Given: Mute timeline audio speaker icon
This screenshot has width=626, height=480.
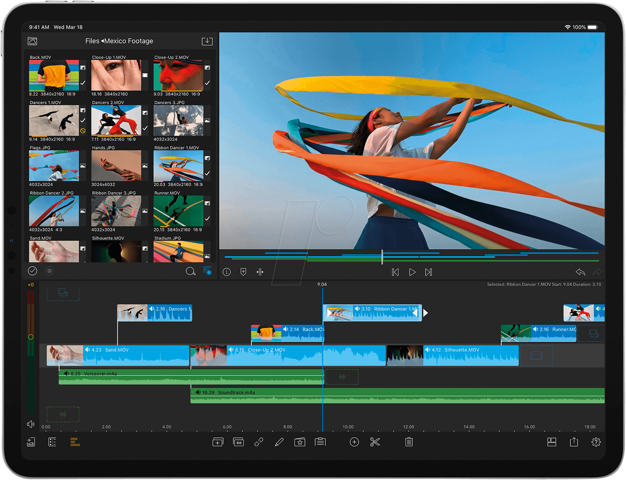Looking at the screenshot, I should pos(30,424).
